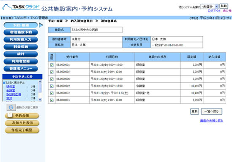Viewport: 232px width, 162px height.
Task: Open the 宿泊施設予約 menu
Action: (21, 32)
